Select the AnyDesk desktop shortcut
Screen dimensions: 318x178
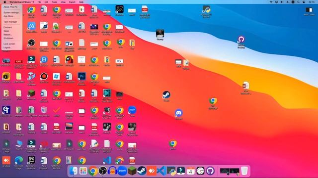[6, 160]
